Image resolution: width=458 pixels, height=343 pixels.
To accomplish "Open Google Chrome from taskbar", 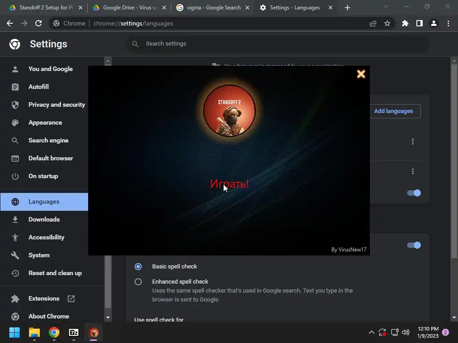I will point(54,332).
